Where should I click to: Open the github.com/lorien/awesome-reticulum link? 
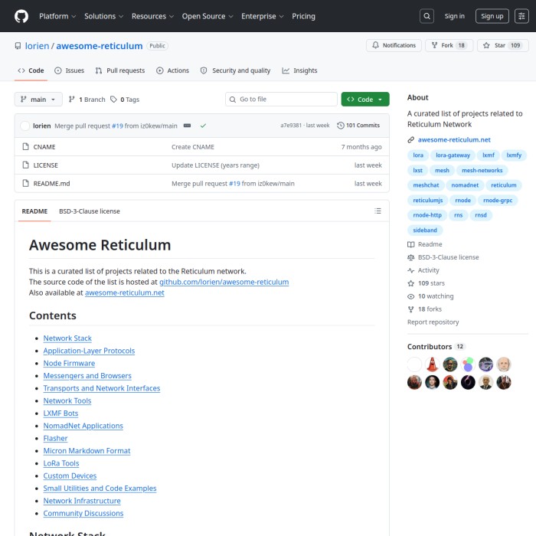(224, 283)
